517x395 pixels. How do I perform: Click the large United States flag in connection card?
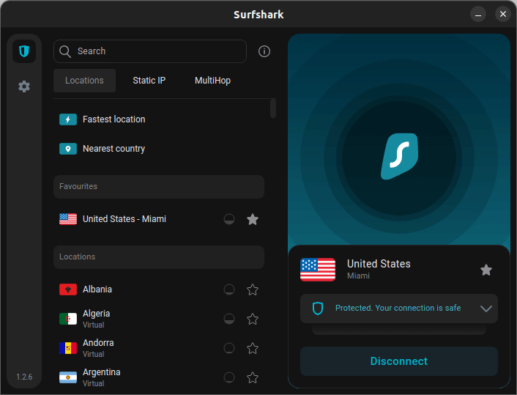click(318, 270)
